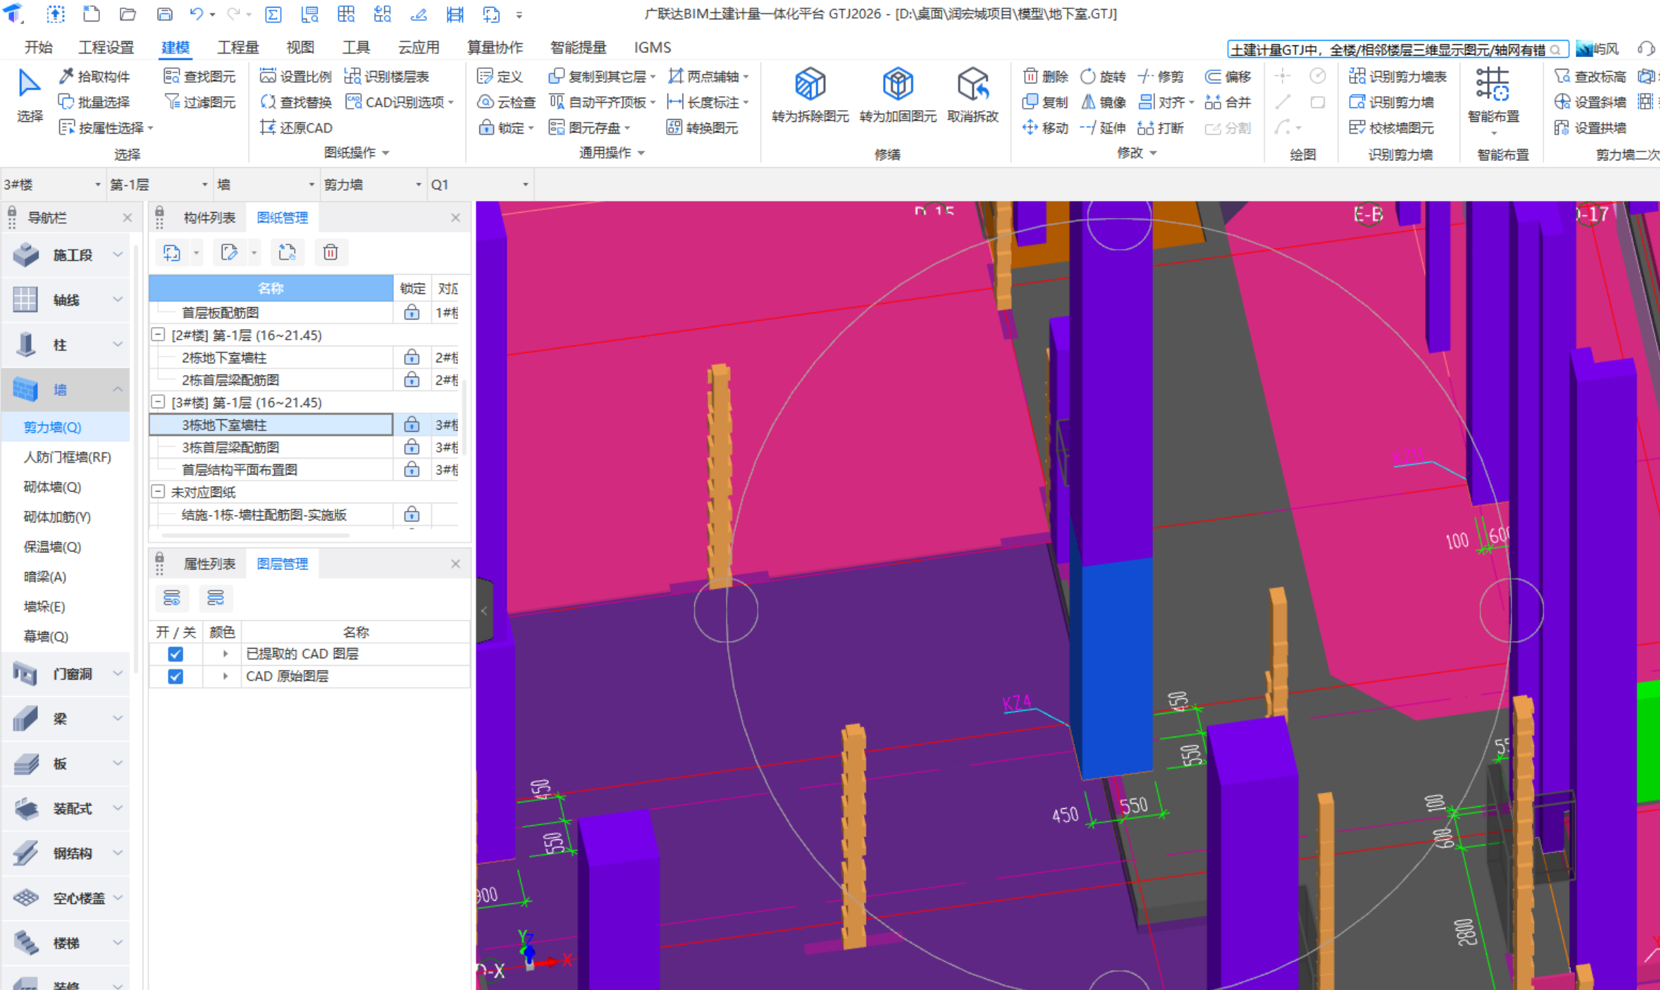Toggle lock for 首层结构平面布置图 drawing
Viewport: 1660px width, 990px height.
(412, 470)
